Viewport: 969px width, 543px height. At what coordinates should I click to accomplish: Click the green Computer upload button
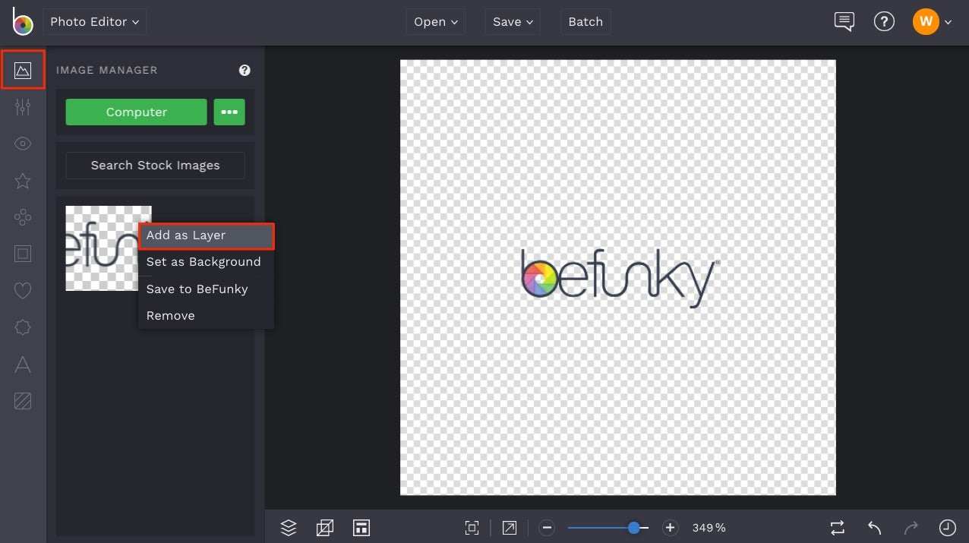point(136,112)
